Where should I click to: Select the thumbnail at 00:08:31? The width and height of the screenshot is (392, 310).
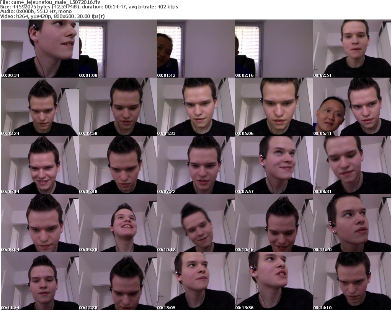coord(352,165)
